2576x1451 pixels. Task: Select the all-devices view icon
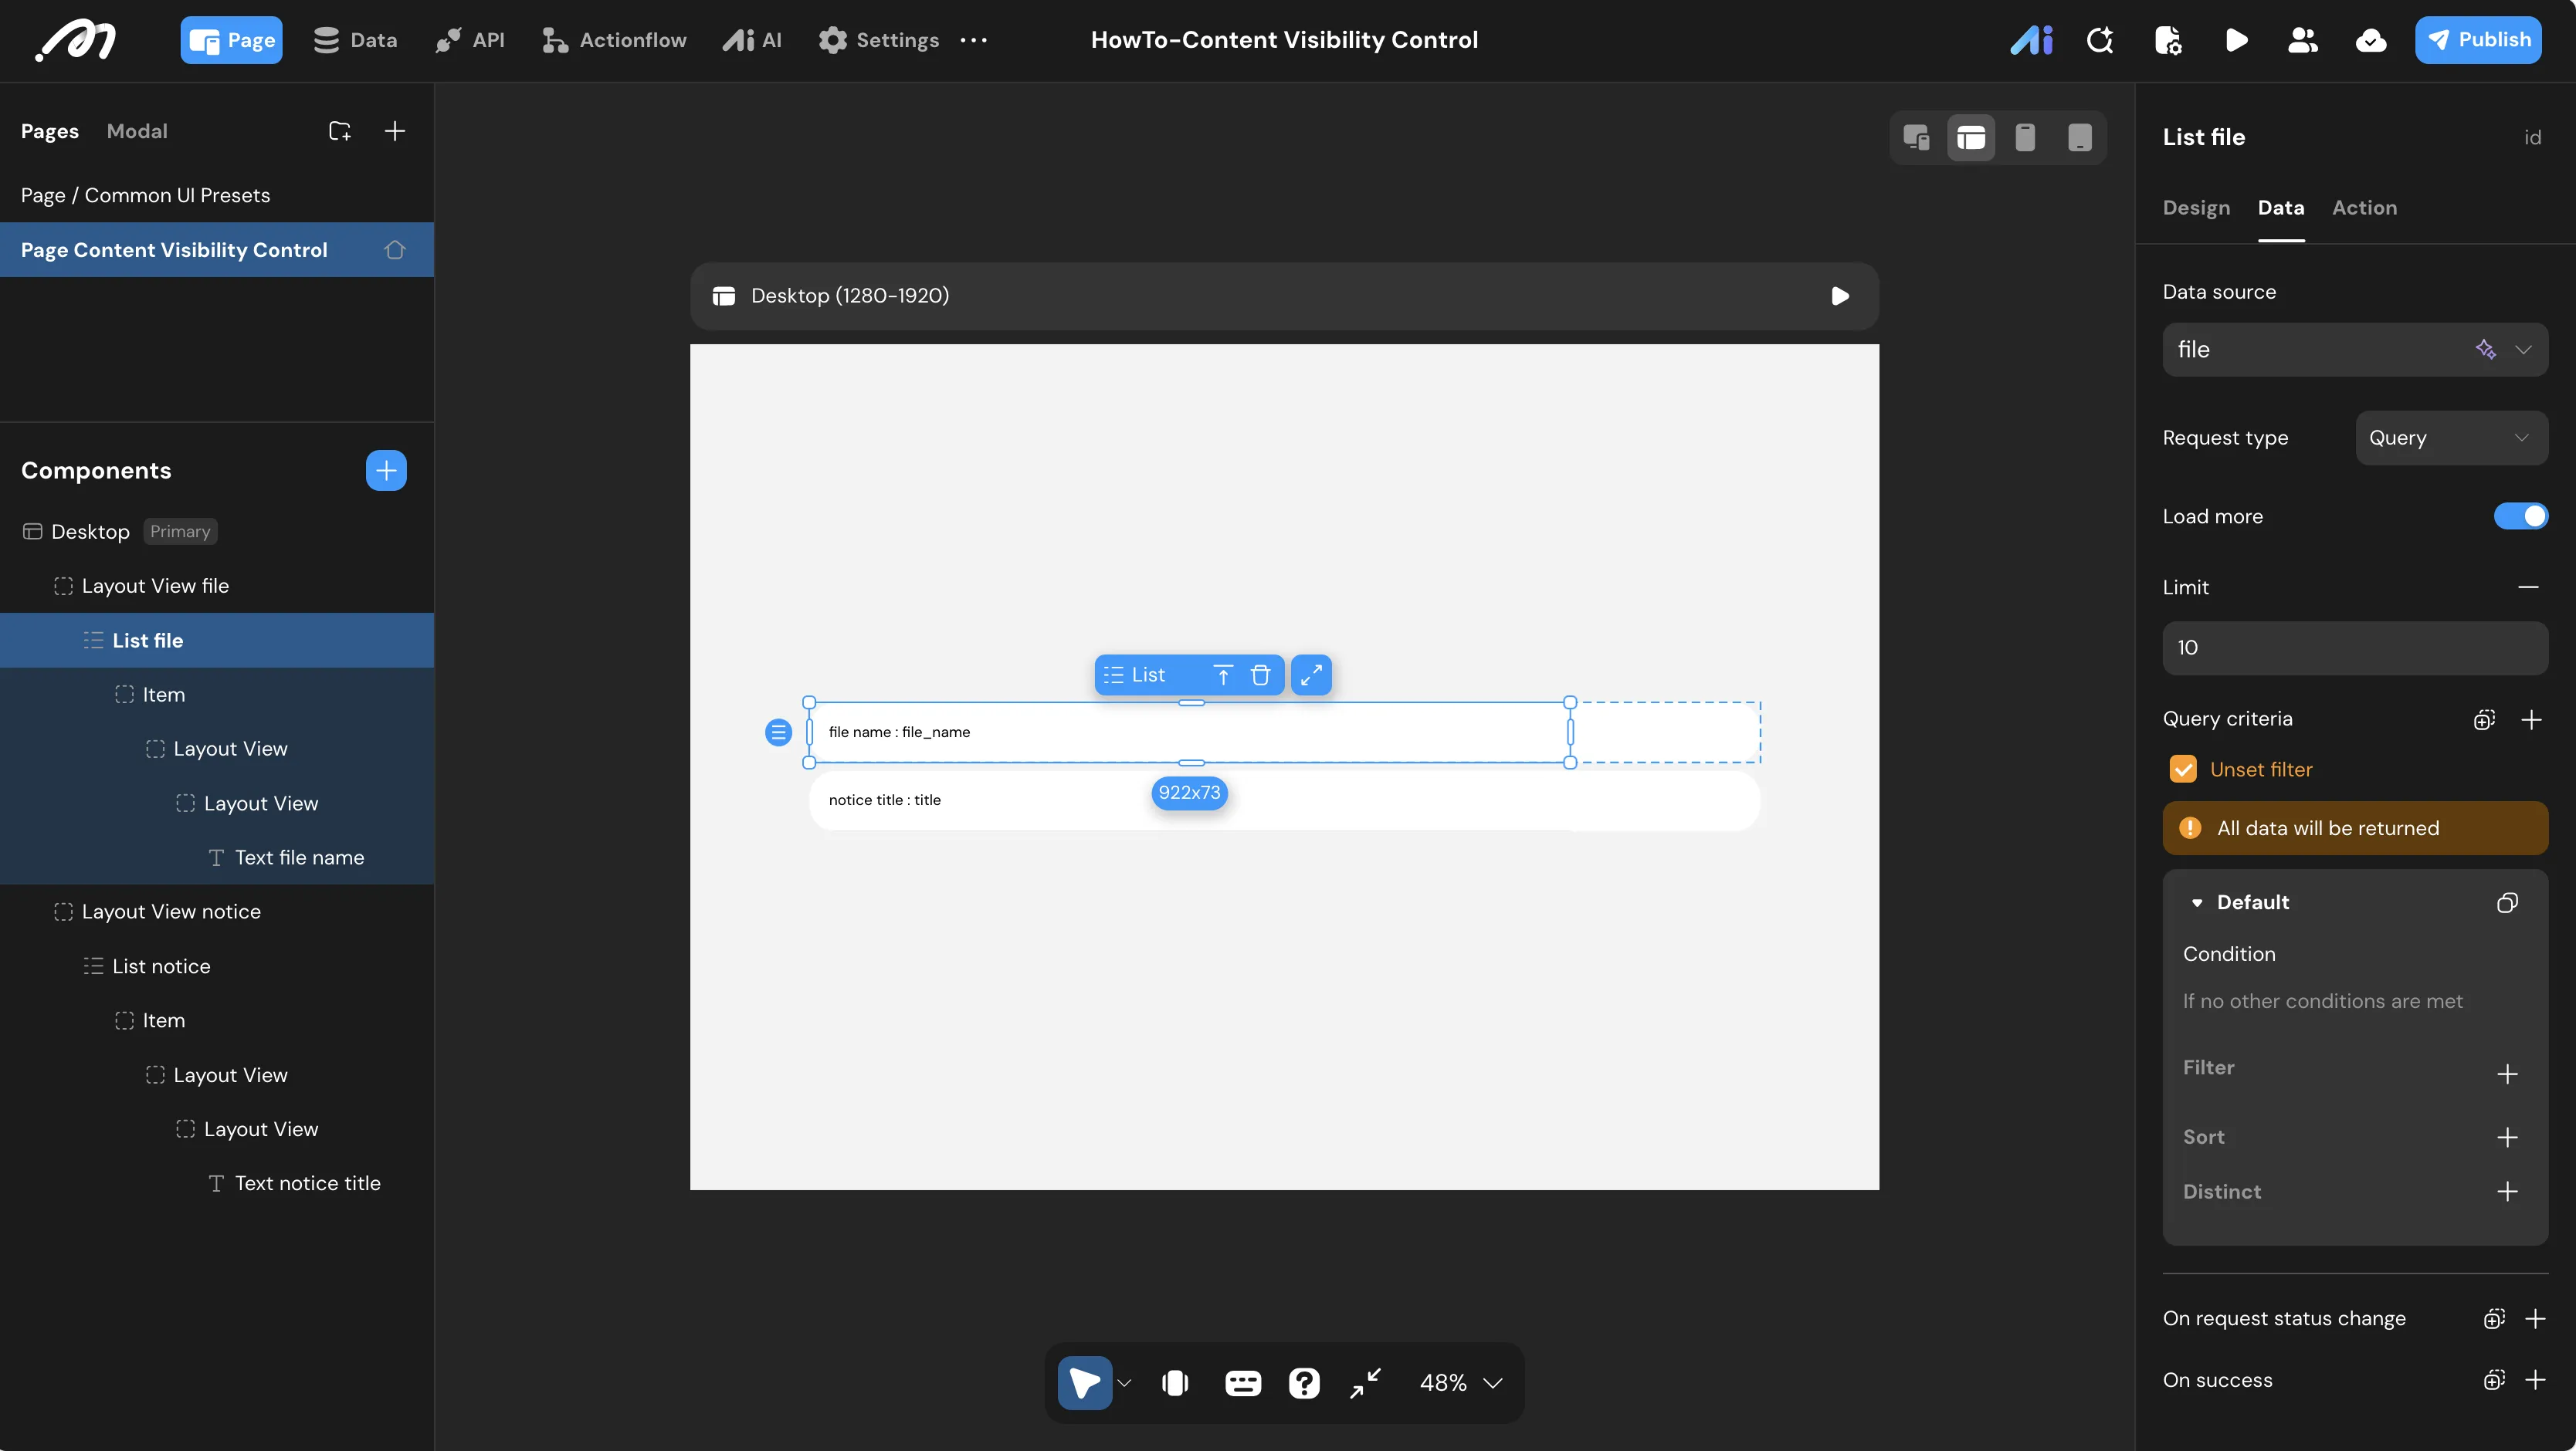coord(1916,137)
